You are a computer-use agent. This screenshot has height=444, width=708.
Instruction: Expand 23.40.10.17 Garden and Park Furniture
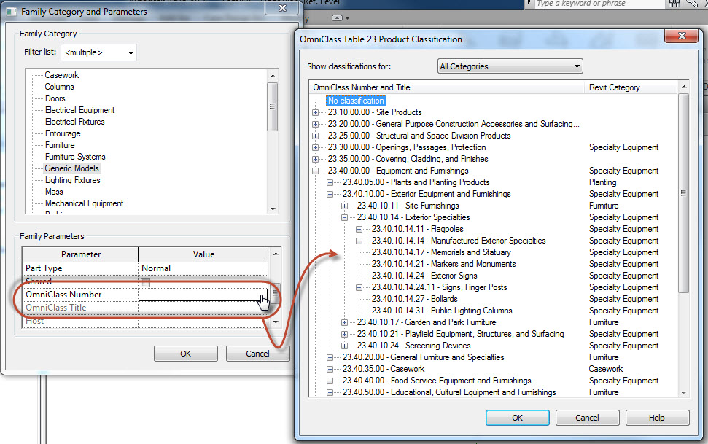coord(343,322)
